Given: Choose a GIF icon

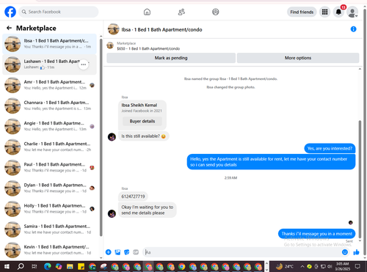Looking at the screenshot, I should [136, 252].
